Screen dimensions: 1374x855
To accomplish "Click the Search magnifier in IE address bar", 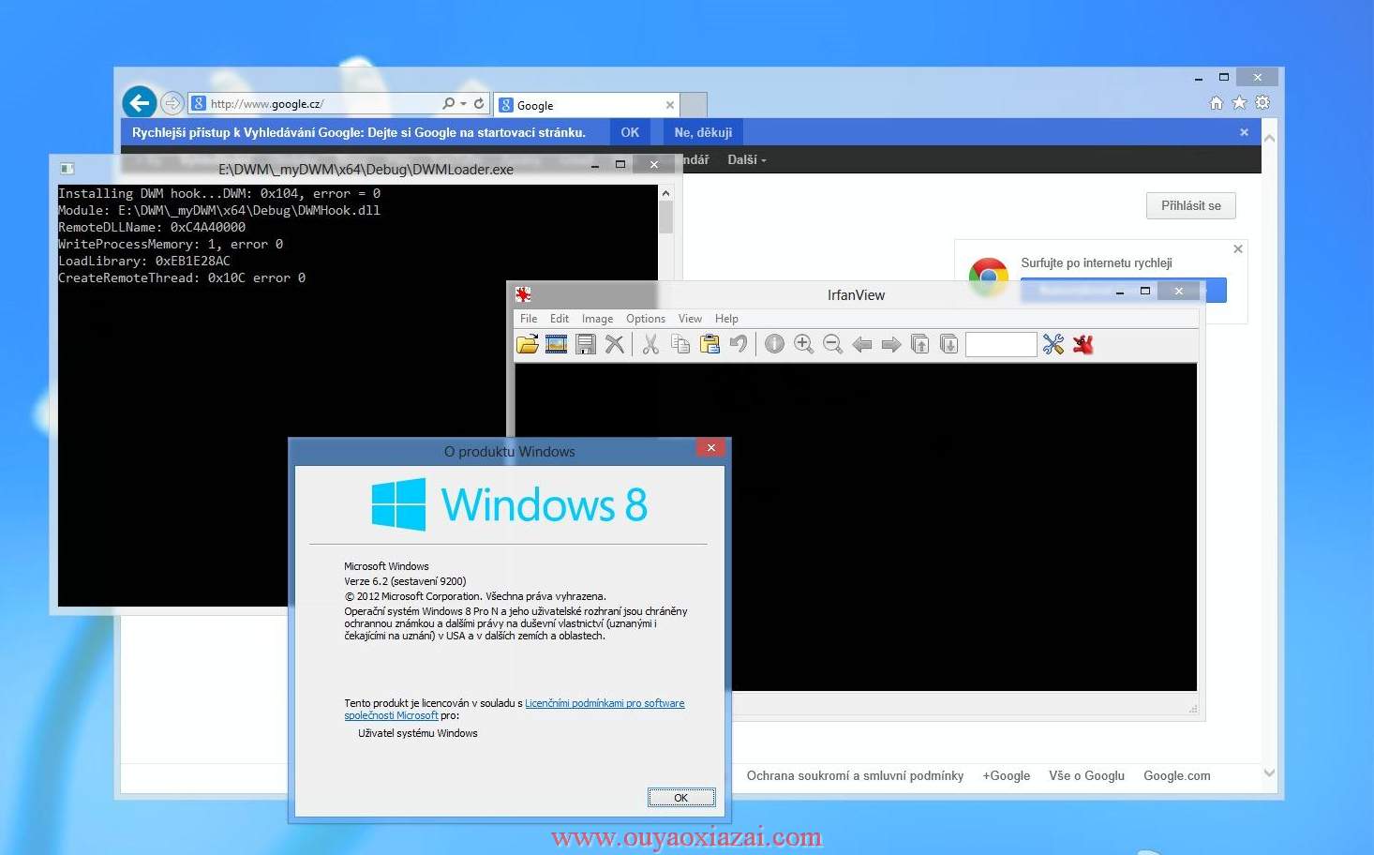I will click(x=449, y=103).
